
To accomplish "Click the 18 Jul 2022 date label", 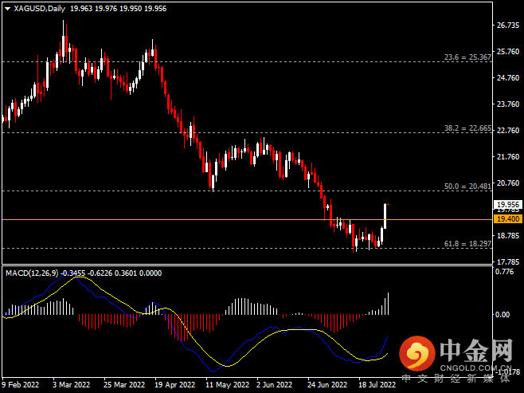I will tap(377, 385).
